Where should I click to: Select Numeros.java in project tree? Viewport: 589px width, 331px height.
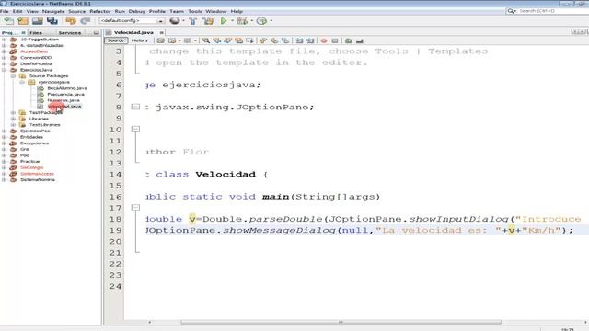tap(64, 100)
